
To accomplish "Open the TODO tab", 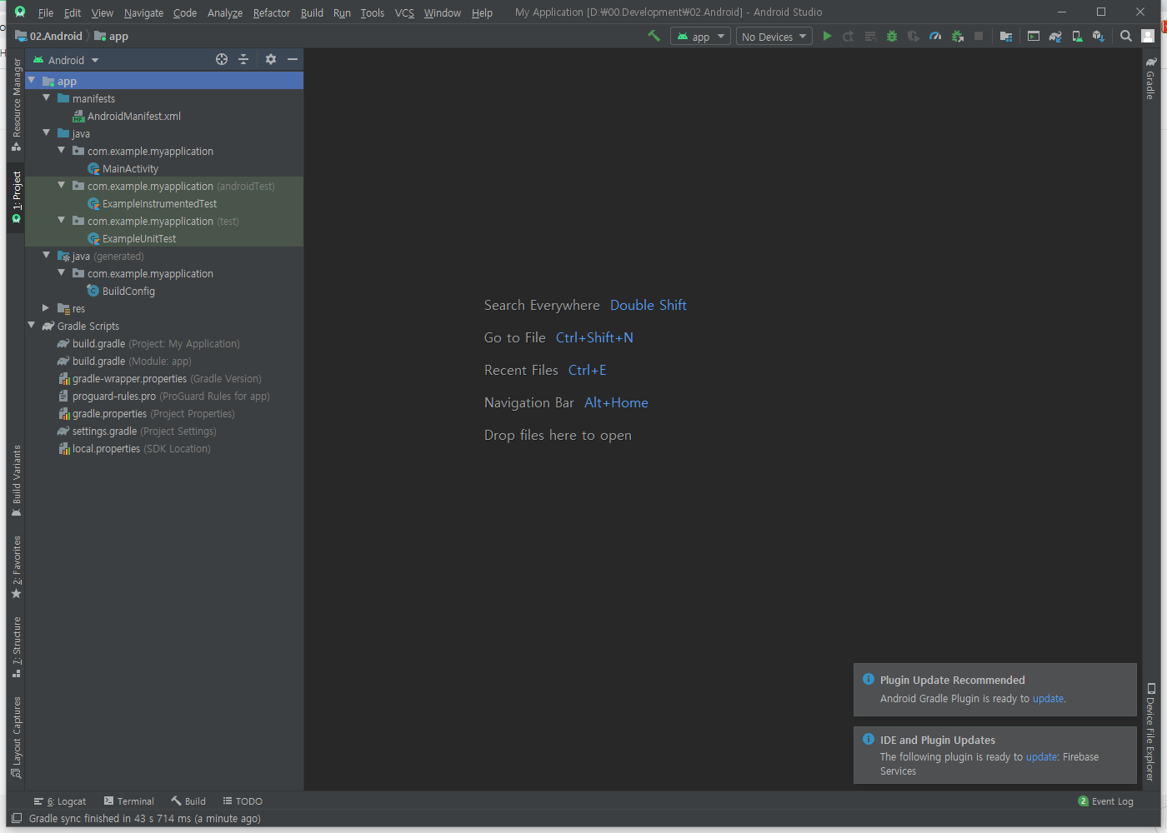I will pos(243,801).
